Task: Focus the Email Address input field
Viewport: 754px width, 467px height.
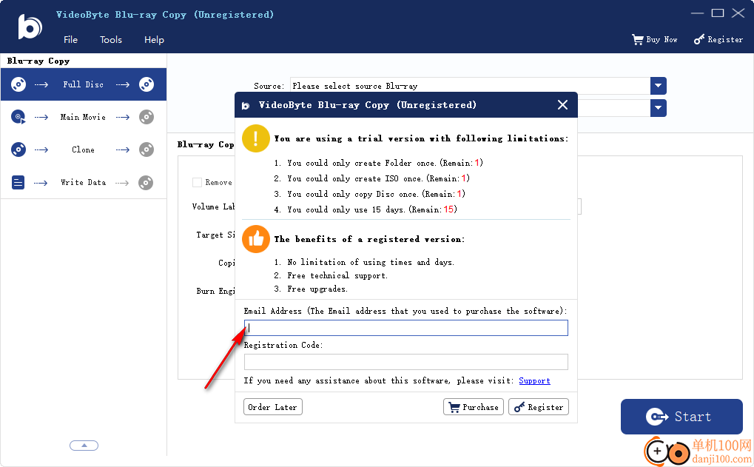Action: click(x=405, y=328)
